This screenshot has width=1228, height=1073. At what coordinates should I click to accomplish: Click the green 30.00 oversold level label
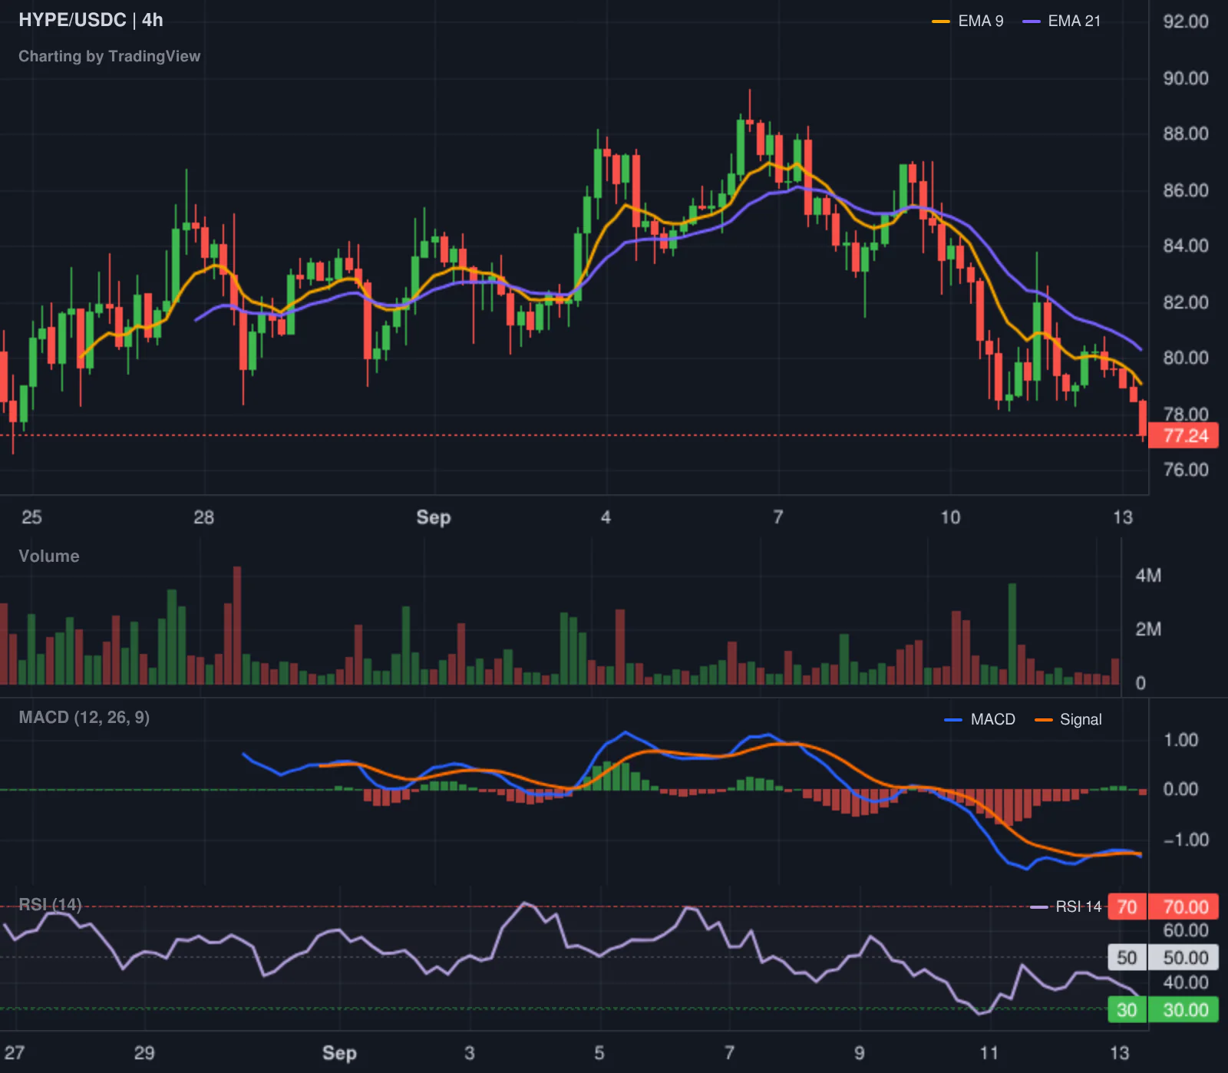tap(1183, 1010)
